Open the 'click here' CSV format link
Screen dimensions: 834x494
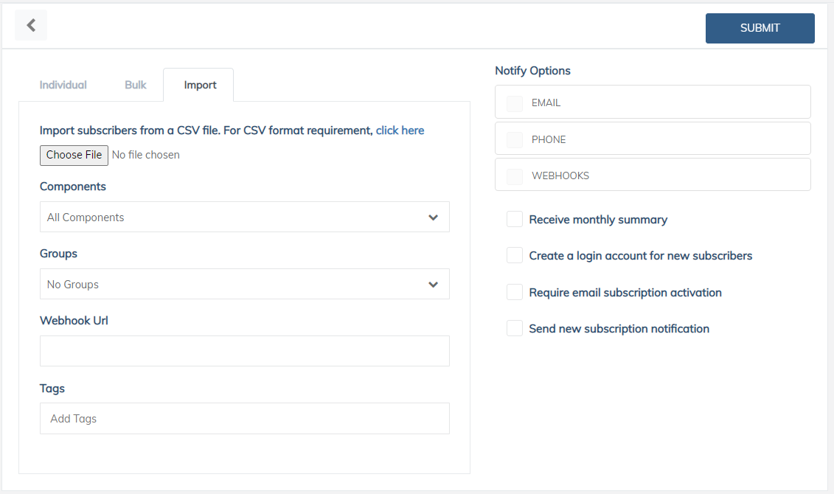tap(400, 131)
